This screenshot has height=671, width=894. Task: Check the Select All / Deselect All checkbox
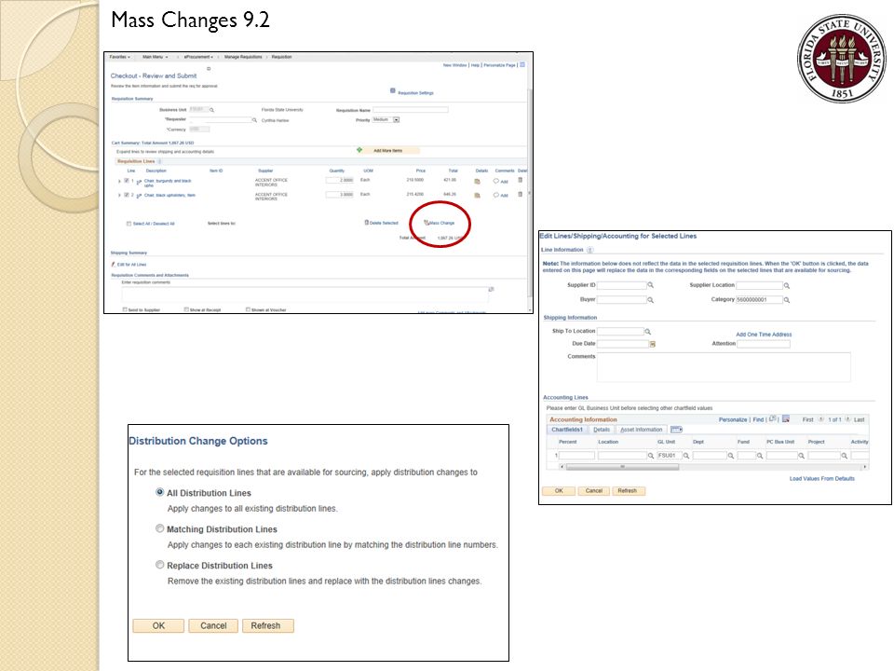(129, 224)
